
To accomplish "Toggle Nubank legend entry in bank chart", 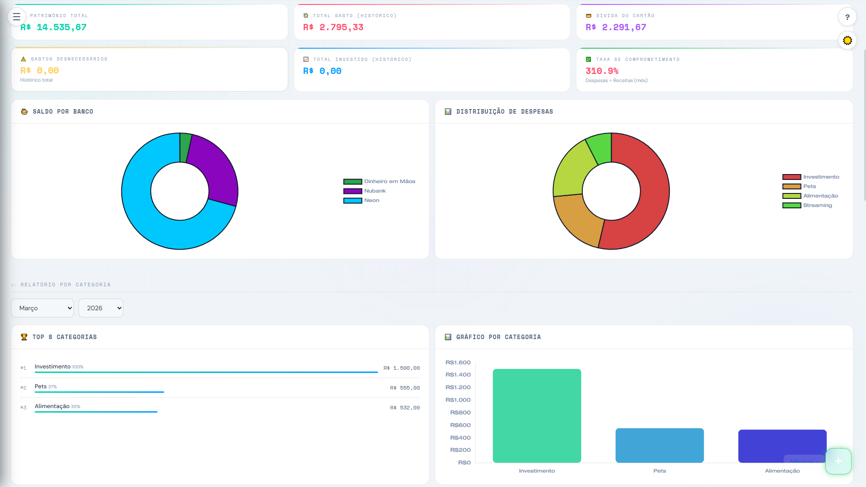I will tap(374, 191).
